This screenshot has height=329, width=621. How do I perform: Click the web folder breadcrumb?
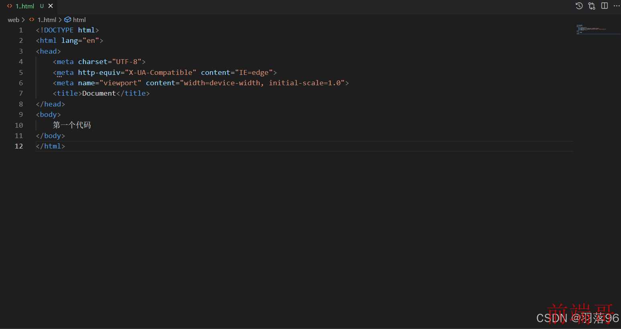point(13,20)
